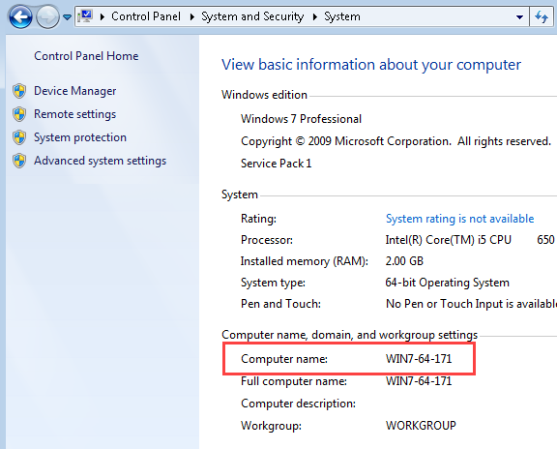Click the shield icon beside Device Manager

pos(19,91)
